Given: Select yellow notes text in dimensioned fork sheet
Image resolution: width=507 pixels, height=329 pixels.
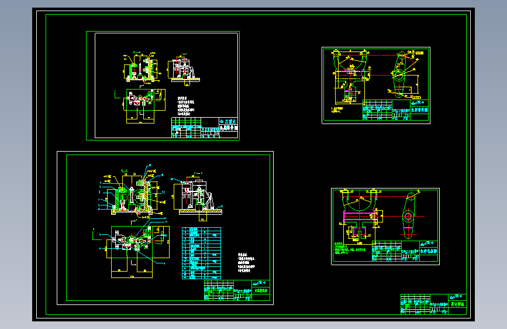Looking at the screenshot, I should 337,110.
